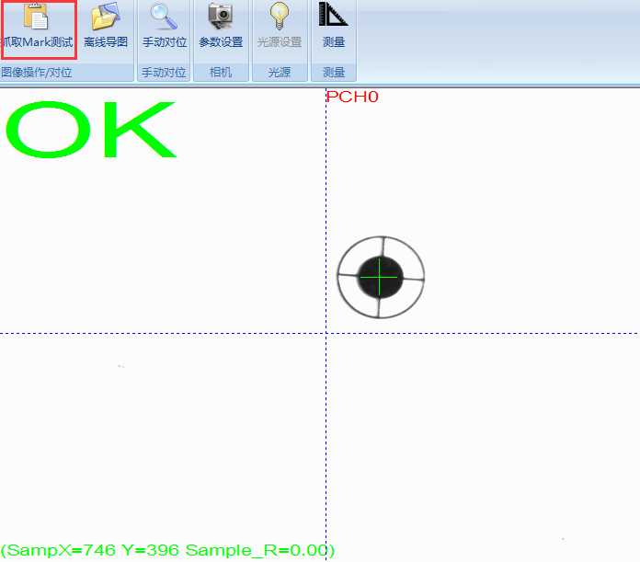Click the 相机 ribbon group caption
Image resolution: width=640 pixels, height=562 pixels.
221,72
